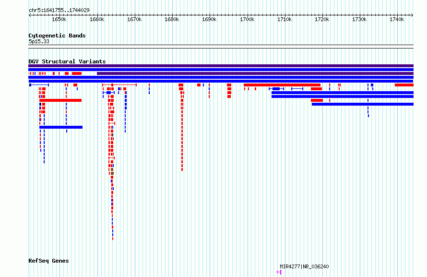Open the Cytogenetic Bands track title
Viewport: 427px width, 277px height.
pos(57,36)
